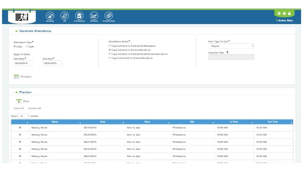Sort table by the Date column header

(x=103, y=122)
